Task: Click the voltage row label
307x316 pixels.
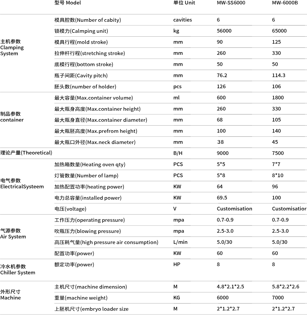Action: point(70,209)
